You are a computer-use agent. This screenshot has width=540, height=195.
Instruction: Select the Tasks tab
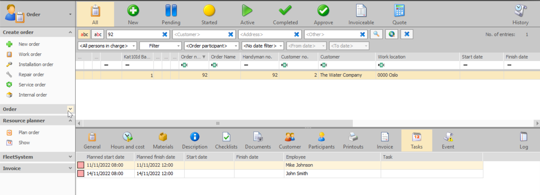[x=417, y=141]
